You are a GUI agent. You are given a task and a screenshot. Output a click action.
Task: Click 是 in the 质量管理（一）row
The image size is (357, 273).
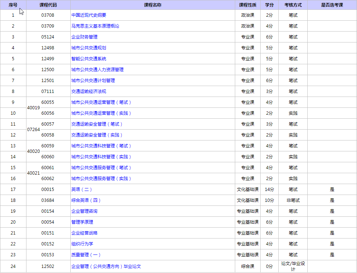(x=332, y=255)
